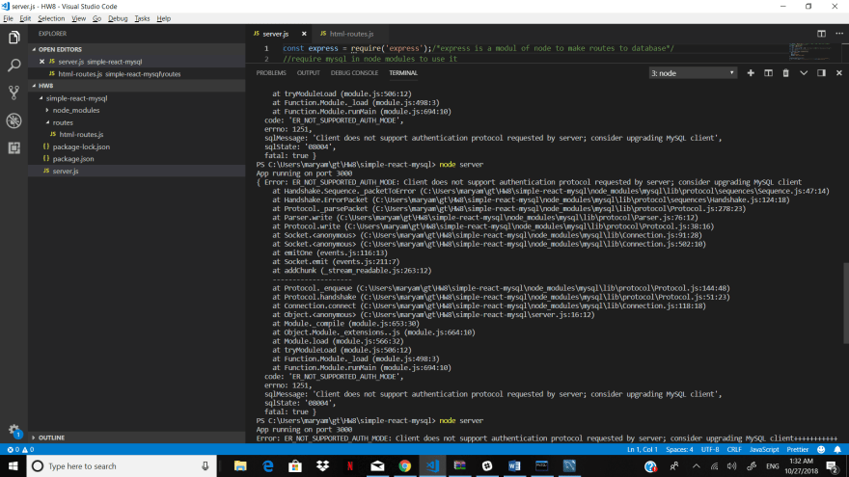Open the Explorer view in activity bar
Screen dimensions: 849x477
click(x=14, y=38)
